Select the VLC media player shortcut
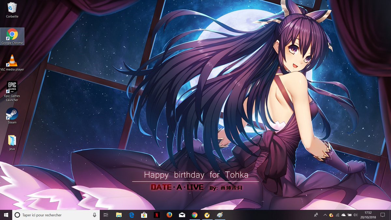The width and height of the screenshot is (391, 220). (12, 63)
